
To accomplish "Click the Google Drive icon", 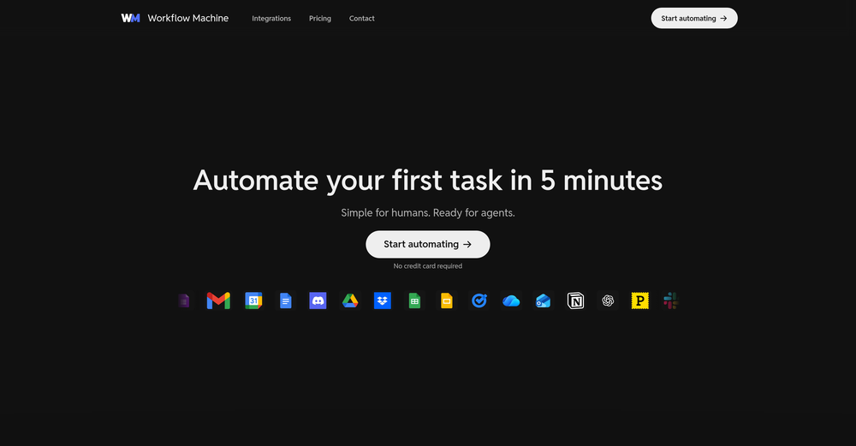I will 350,300.
